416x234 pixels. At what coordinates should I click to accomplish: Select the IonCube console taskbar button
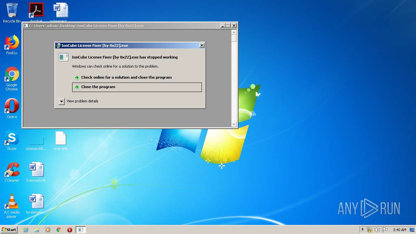coord(81,230)
